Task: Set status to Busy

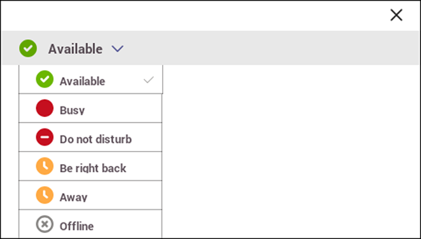Action: coord(90,108)
